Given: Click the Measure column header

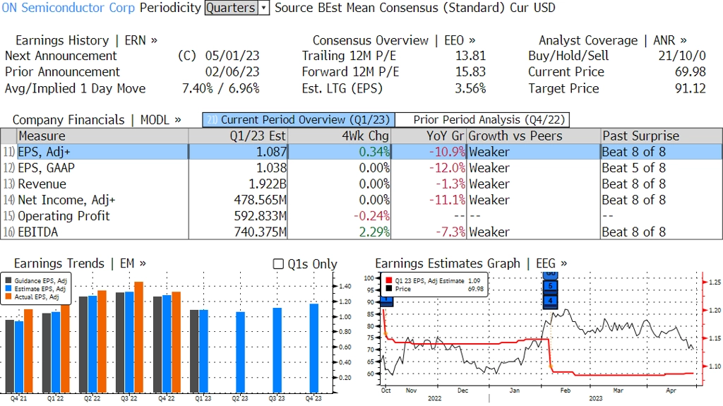Looking at the screenshot, I should tap(103, 136).
